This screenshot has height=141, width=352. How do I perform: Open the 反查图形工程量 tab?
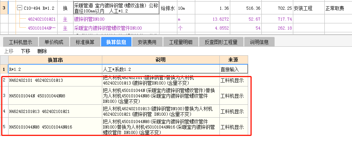click(221, 42)
